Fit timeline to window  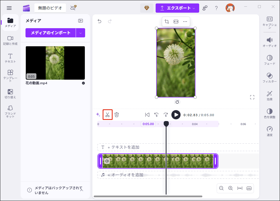pyautogui.click(x=240, y=188)
